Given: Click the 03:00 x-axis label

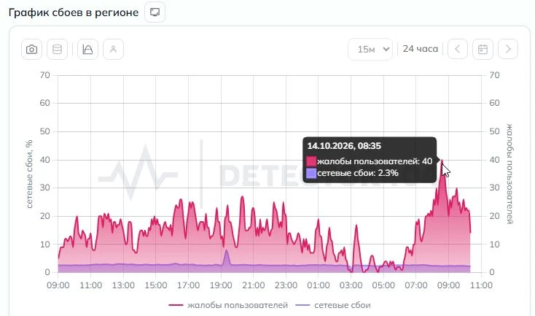Looking at the screenshot, I should pos(351,285).
